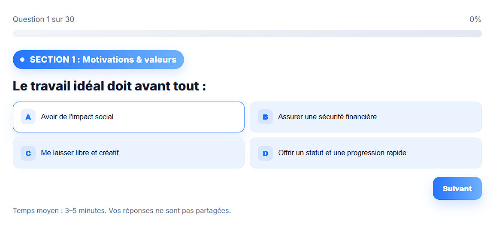This screenshot has width=493, height=225.
Task: Click the letter B badge icon
Action: tap(265, 117)
